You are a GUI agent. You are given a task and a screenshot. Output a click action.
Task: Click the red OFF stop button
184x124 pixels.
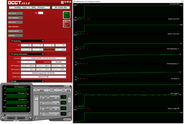[x=67, y=23]
